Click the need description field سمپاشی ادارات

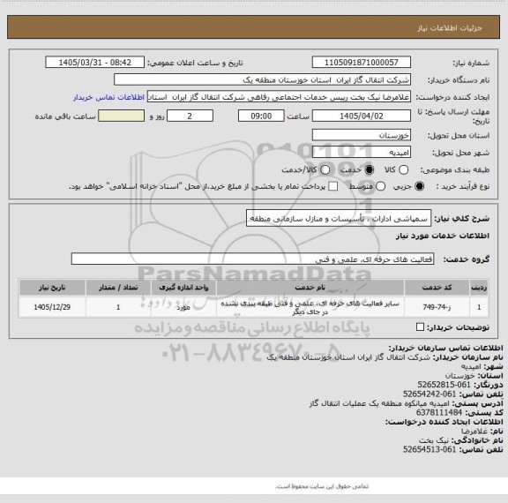coord(339,219)
